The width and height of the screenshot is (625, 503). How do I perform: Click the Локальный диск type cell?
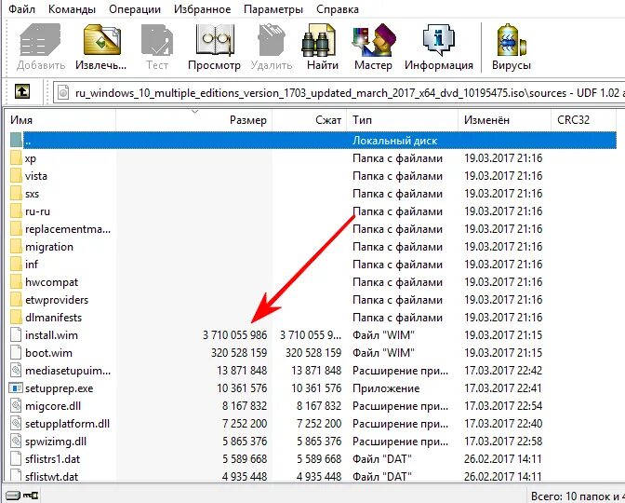[394, 141]
